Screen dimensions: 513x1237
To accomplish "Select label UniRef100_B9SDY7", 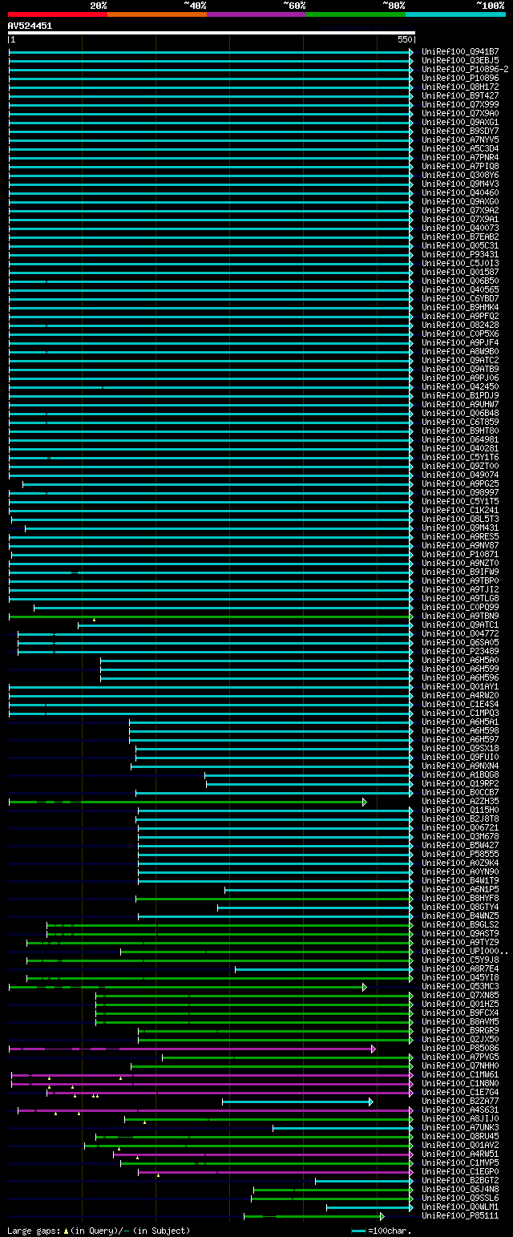I will (x=460, y=131).
